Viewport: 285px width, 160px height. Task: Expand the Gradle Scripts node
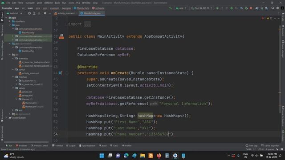tap(6, 118)
